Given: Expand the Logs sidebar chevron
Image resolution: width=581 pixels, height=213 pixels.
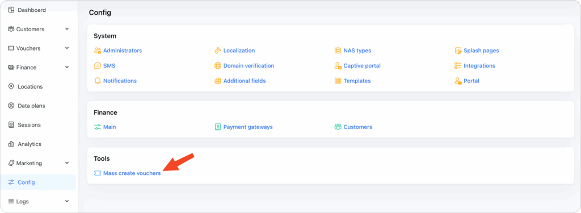Looking at the screenshot, I should click(67, 201).
